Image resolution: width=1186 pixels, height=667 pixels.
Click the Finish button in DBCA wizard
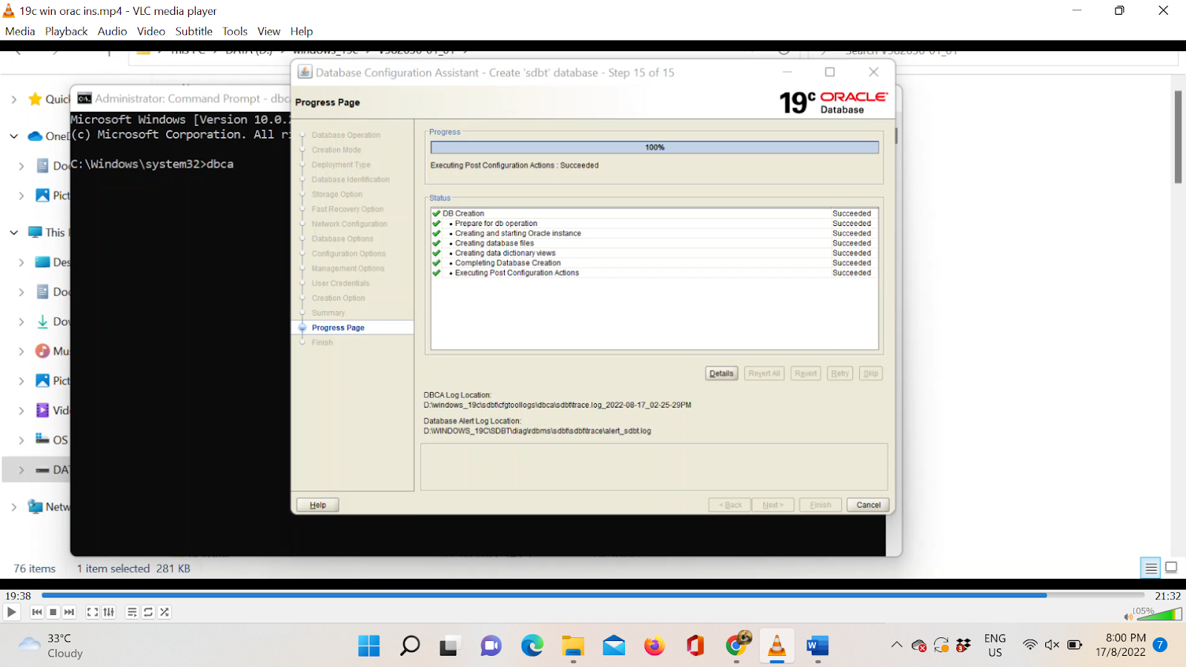821,505
